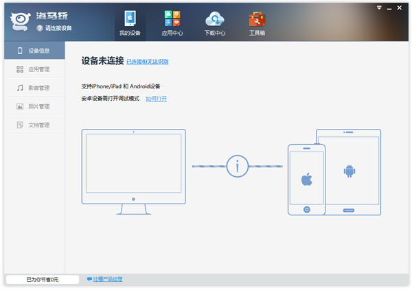
Task: Select 影音管理 in the sidebar
Action: [x=34, y=88]
